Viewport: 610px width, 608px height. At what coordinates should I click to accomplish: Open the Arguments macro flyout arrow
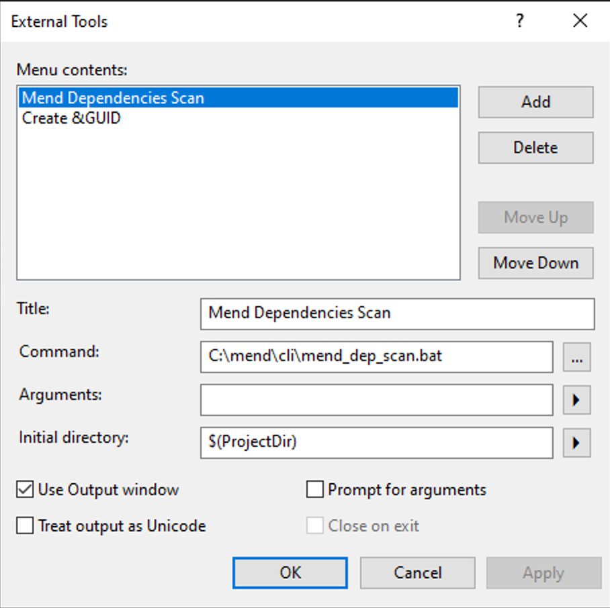(x=576, y=400)
